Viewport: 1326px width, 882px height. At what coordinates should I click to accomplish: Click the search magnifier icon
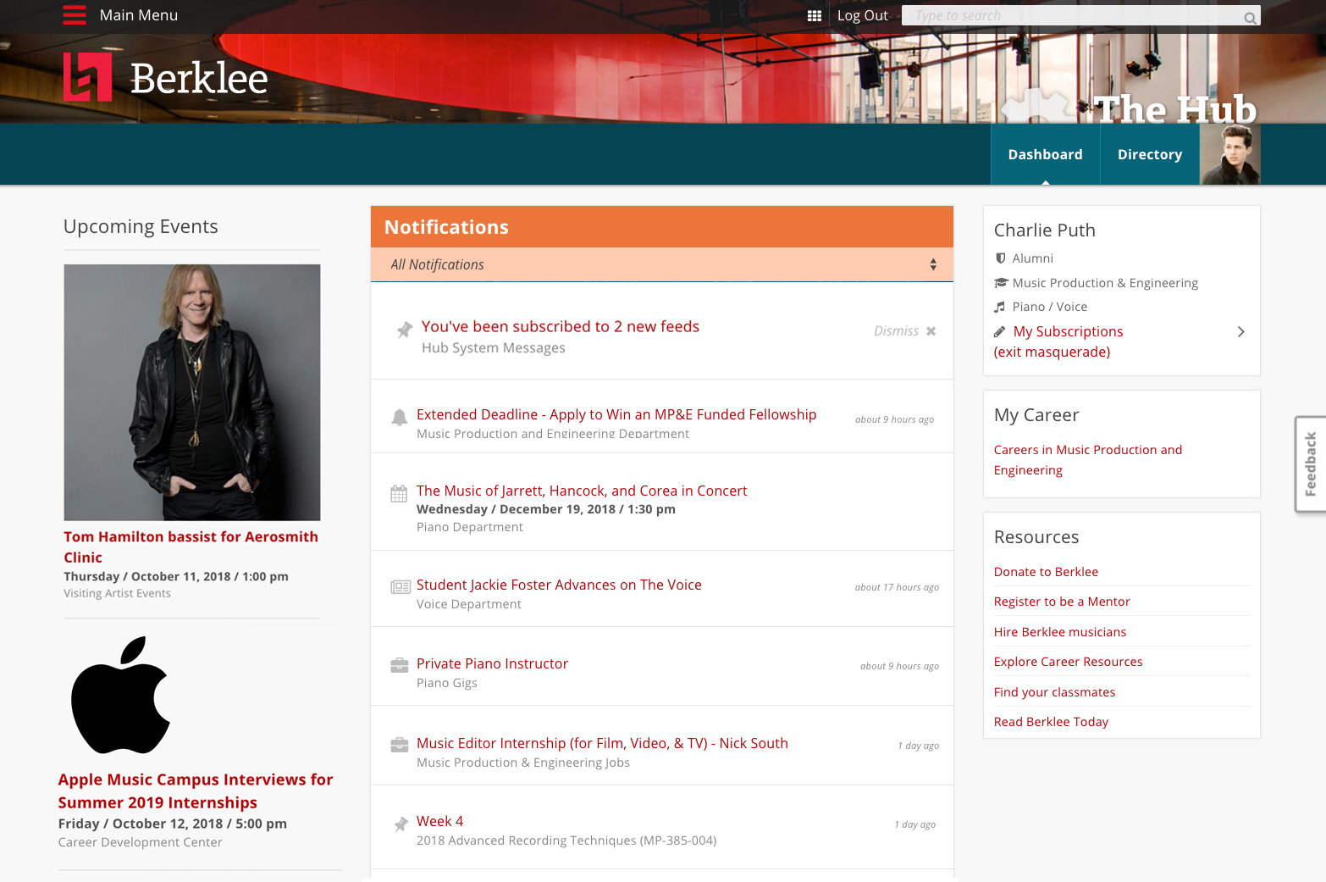point(1249,18)
